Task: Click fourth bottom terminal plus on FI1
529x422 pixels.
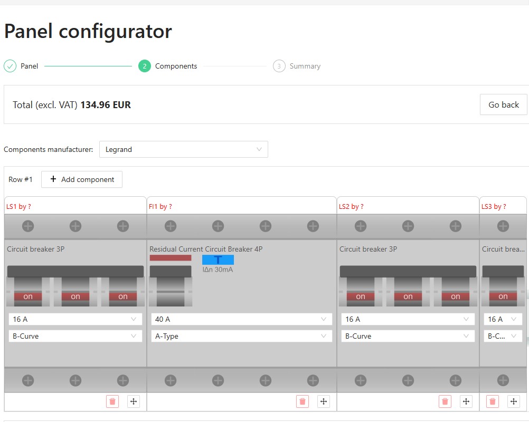Action: point(313,380)
